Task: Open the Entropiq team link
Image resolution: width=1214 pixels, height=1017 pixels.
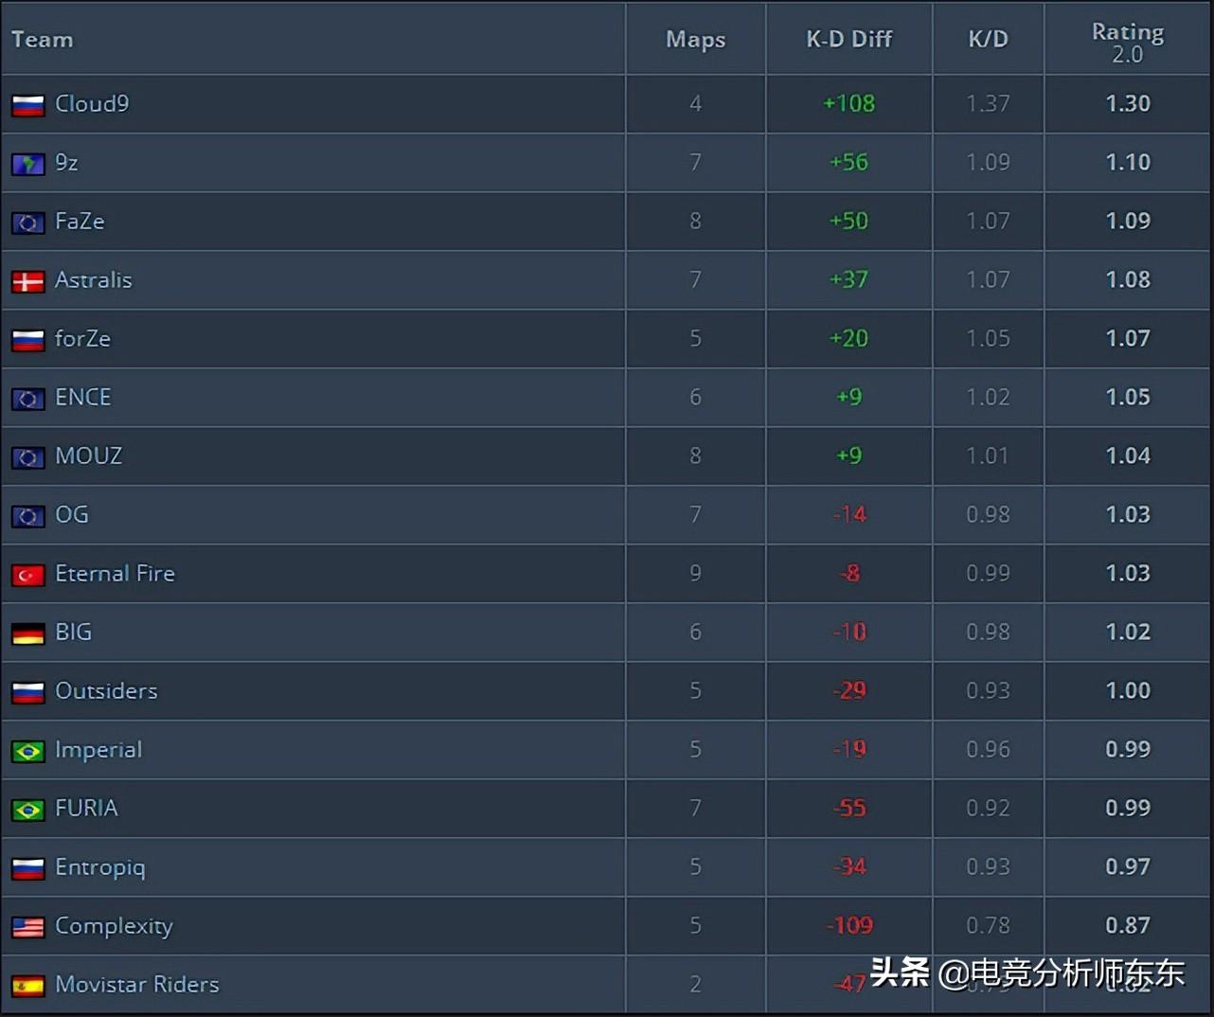Action: click(100, 867)
